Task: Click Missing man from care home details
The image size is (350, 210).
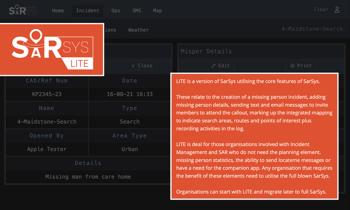Action: 88,177
